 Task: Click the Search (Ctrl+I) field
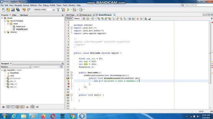coord(197,5)
